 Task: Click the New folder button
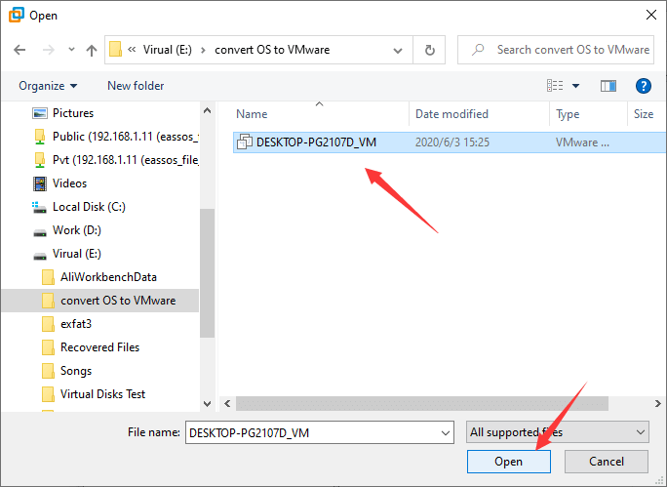(x=136, y=86)
